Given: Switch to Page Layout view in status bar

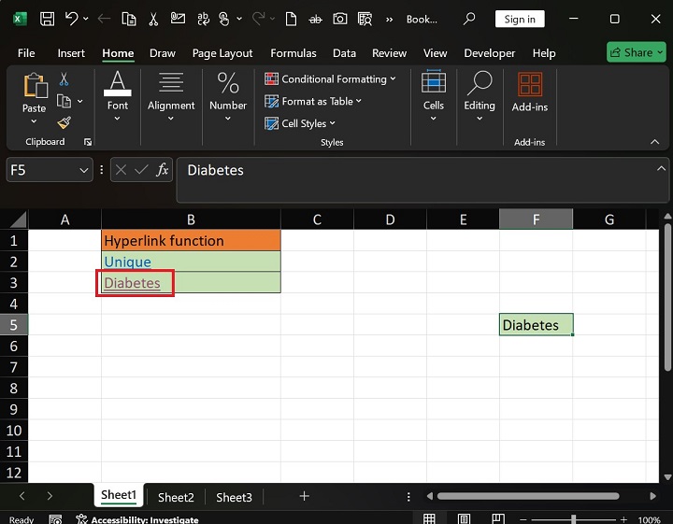Looking at the screenshot, I should (465, 519).
